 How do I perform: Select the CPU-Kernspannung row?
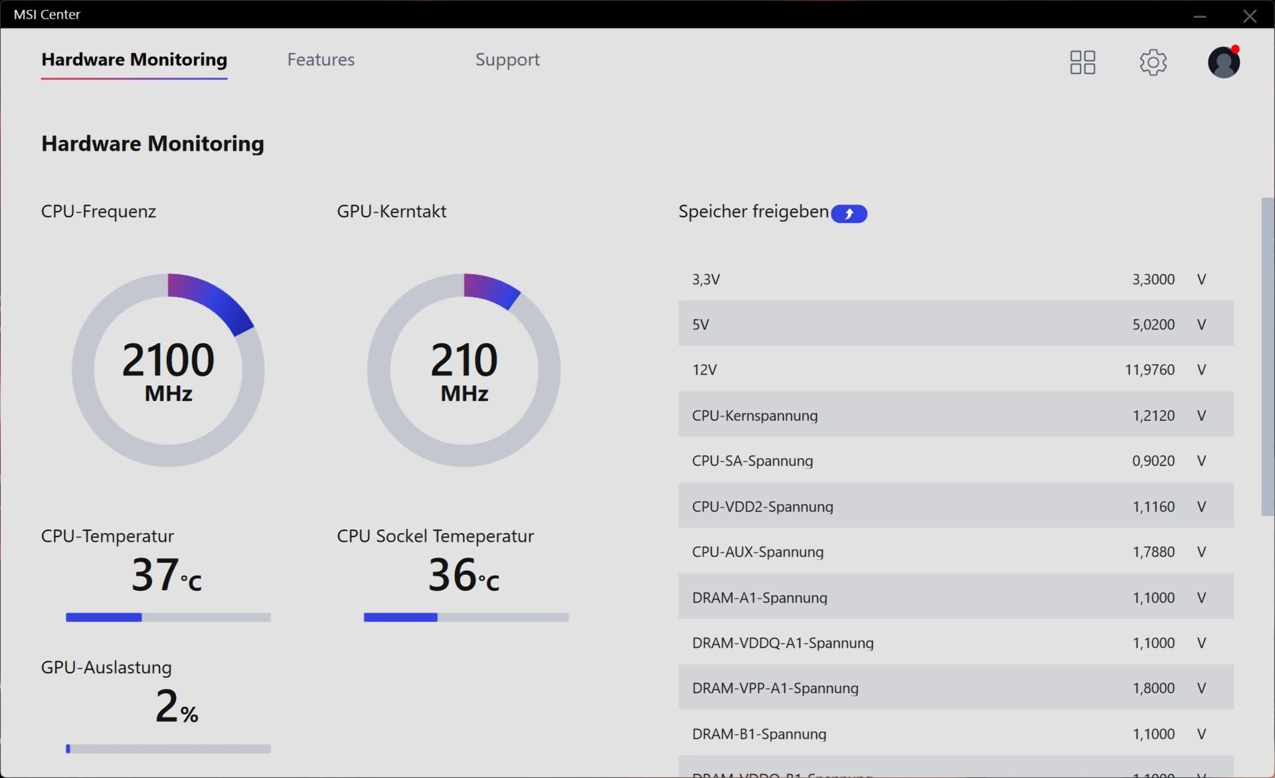pyautogui.click(x=955, y=416)
